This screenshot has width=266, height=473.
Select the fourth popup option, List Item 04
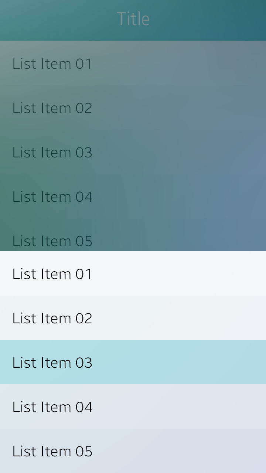[x=133, y=406]
